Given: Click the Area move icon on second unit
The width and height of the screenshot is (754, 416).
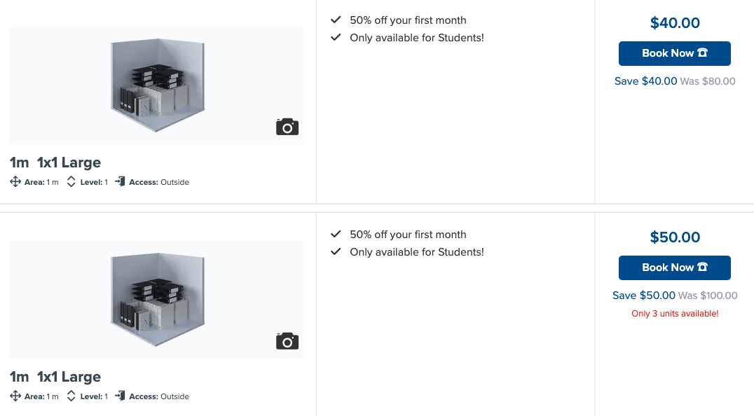Looking at the screenshot, I should pyautogui.click(x=15, y=396).
